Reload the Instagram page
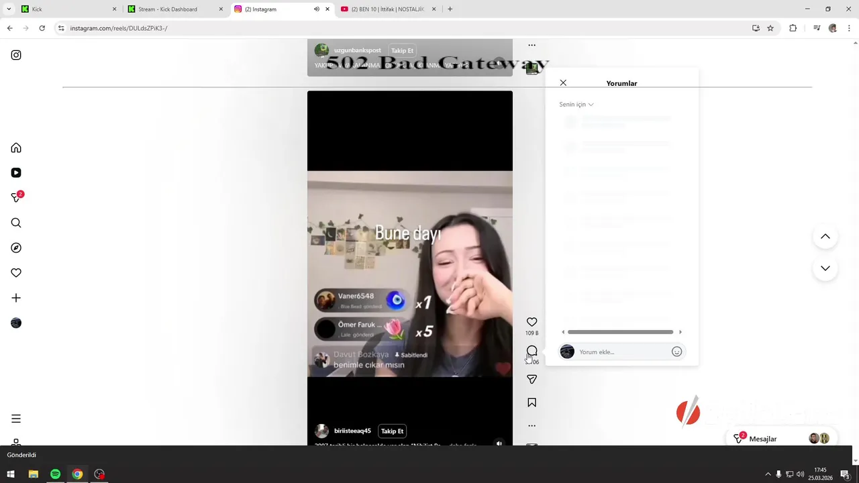The image size is (859, 483). (x=42, y=28)
